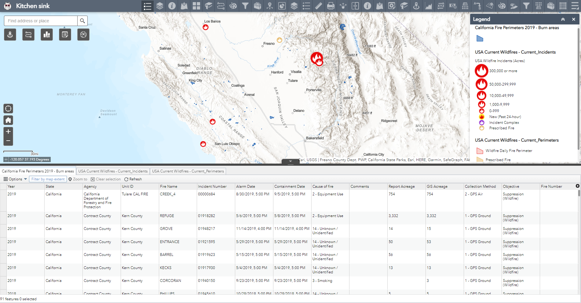Click the Zoom to button above the table
This screenshot has width=581, height=303.
point(78,179)
